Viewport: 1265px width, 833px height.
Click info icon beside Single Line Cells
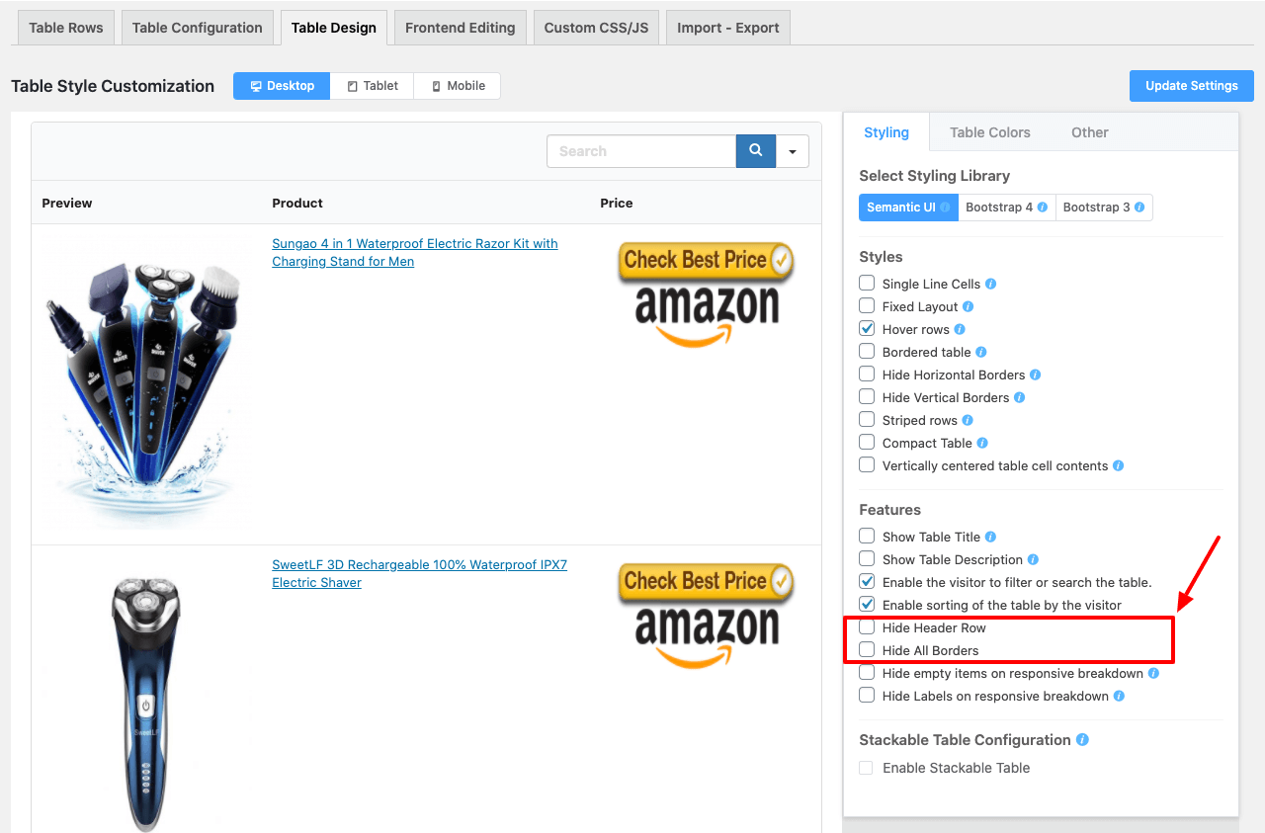[990, 284]
